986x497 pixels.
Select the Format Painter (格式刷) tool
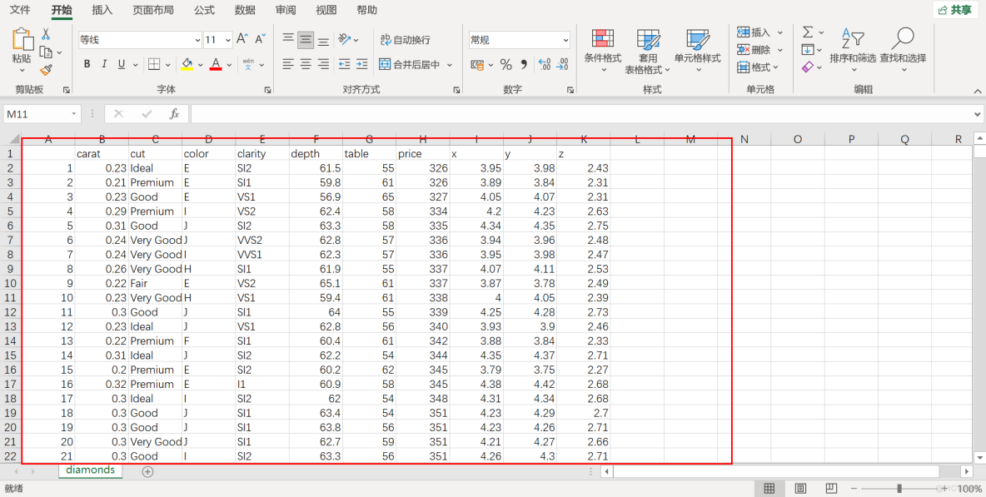pyautogui.click(x=47, y=70)
